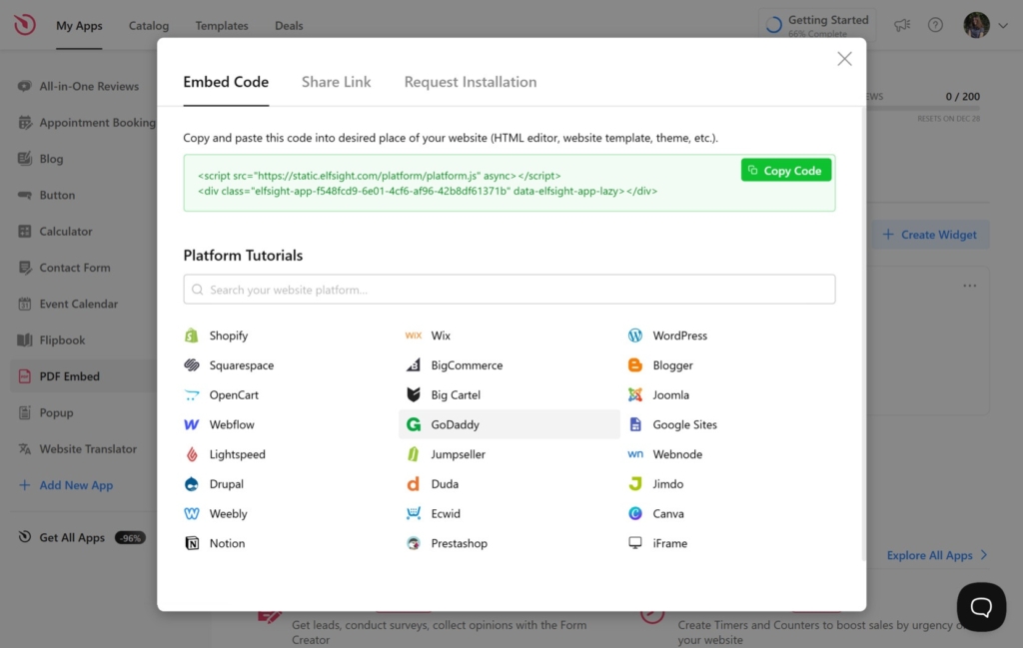
Task: Click the Elfsight logo in header
Action: click(x=25, y=25)
